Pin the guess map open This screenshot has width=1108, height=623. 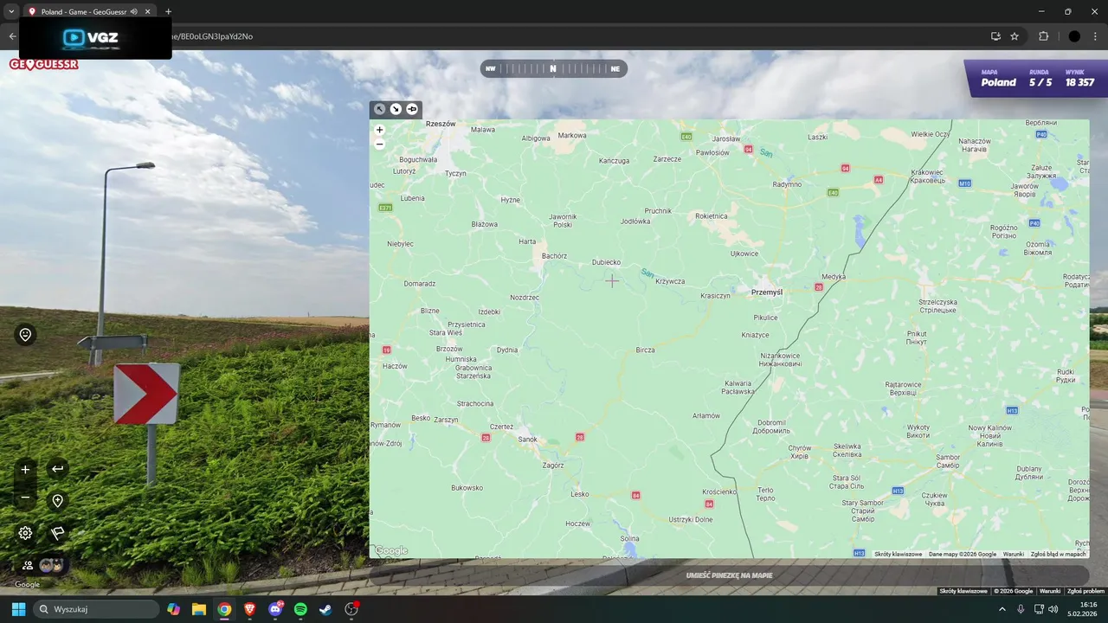[412, 109]
